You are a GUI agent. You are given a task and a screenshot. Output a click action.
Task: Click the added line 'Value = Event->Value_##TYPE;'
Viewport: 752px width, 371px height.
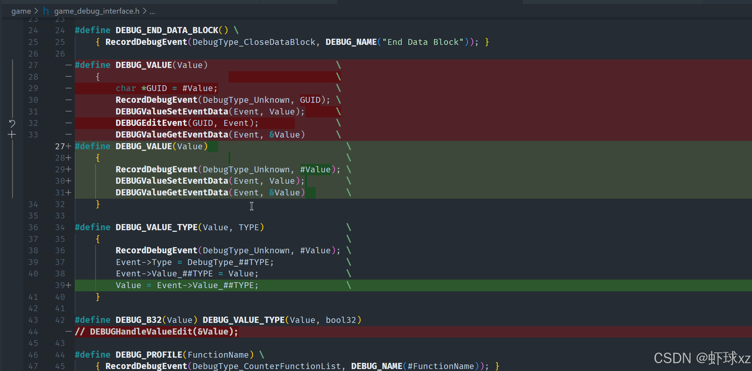pos(187,285)
